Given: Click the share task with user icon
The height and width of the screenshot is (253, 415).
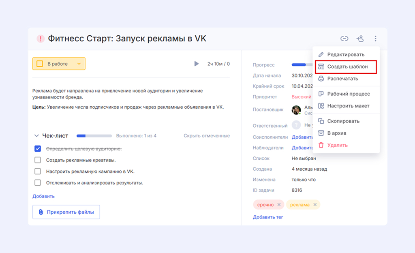Looking at the screenshot, I should (x=360, y=39).
